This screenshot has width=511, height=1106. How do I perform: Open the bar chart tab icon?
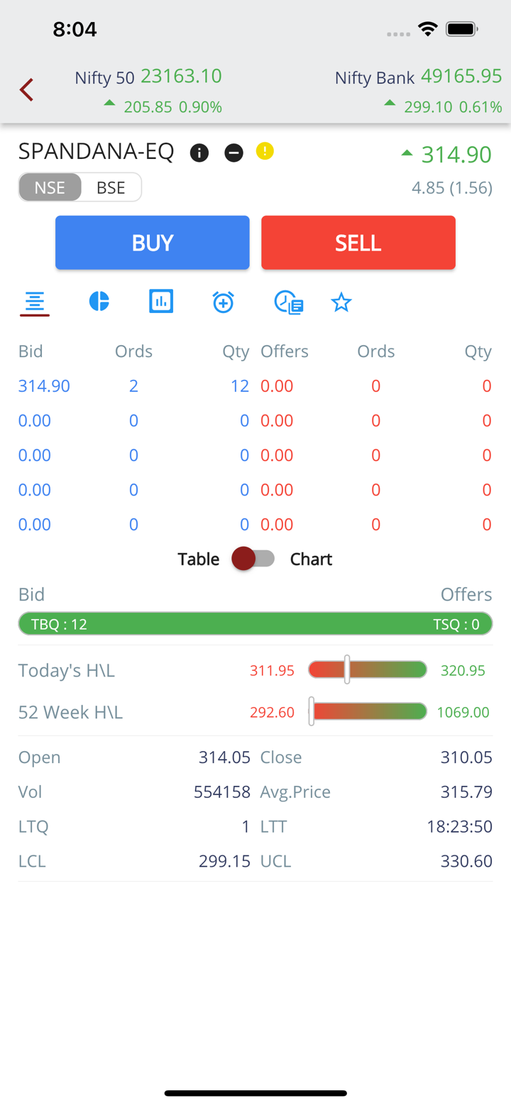coord(161,302)
